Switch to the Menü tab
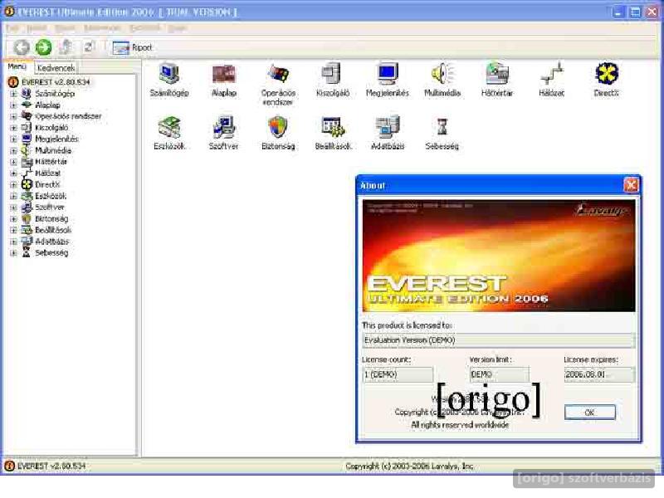The width and height of the screenshot is (664, 498). pos(17,67)
